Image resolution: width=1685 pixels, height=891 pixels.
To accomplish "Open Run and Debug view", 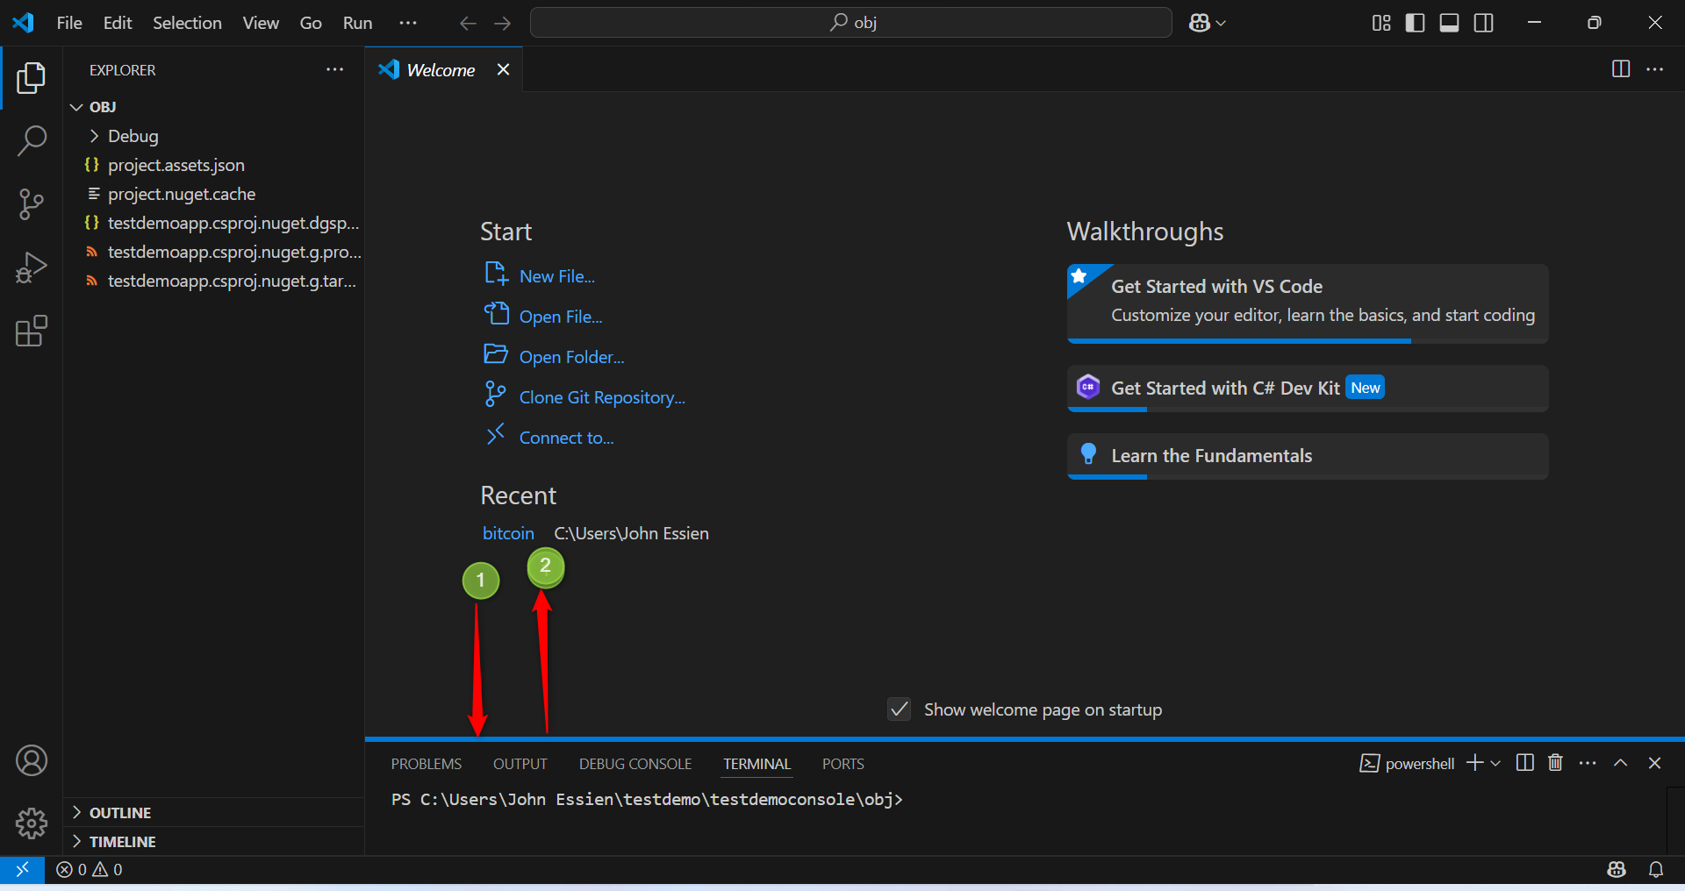I will coord(32,267).
